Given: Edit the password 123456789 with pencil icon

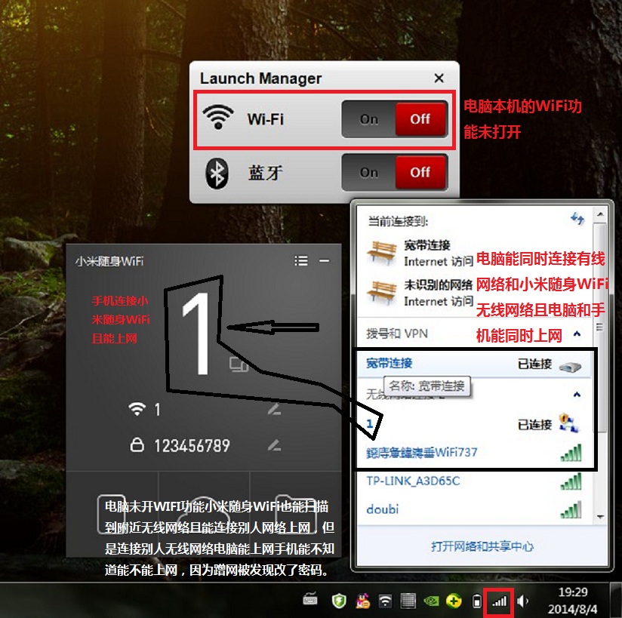Looking at the screenshot, I should [x=275, y=445].
